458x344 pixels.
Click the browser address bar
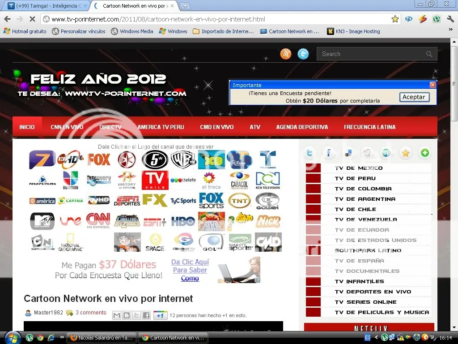216,19
